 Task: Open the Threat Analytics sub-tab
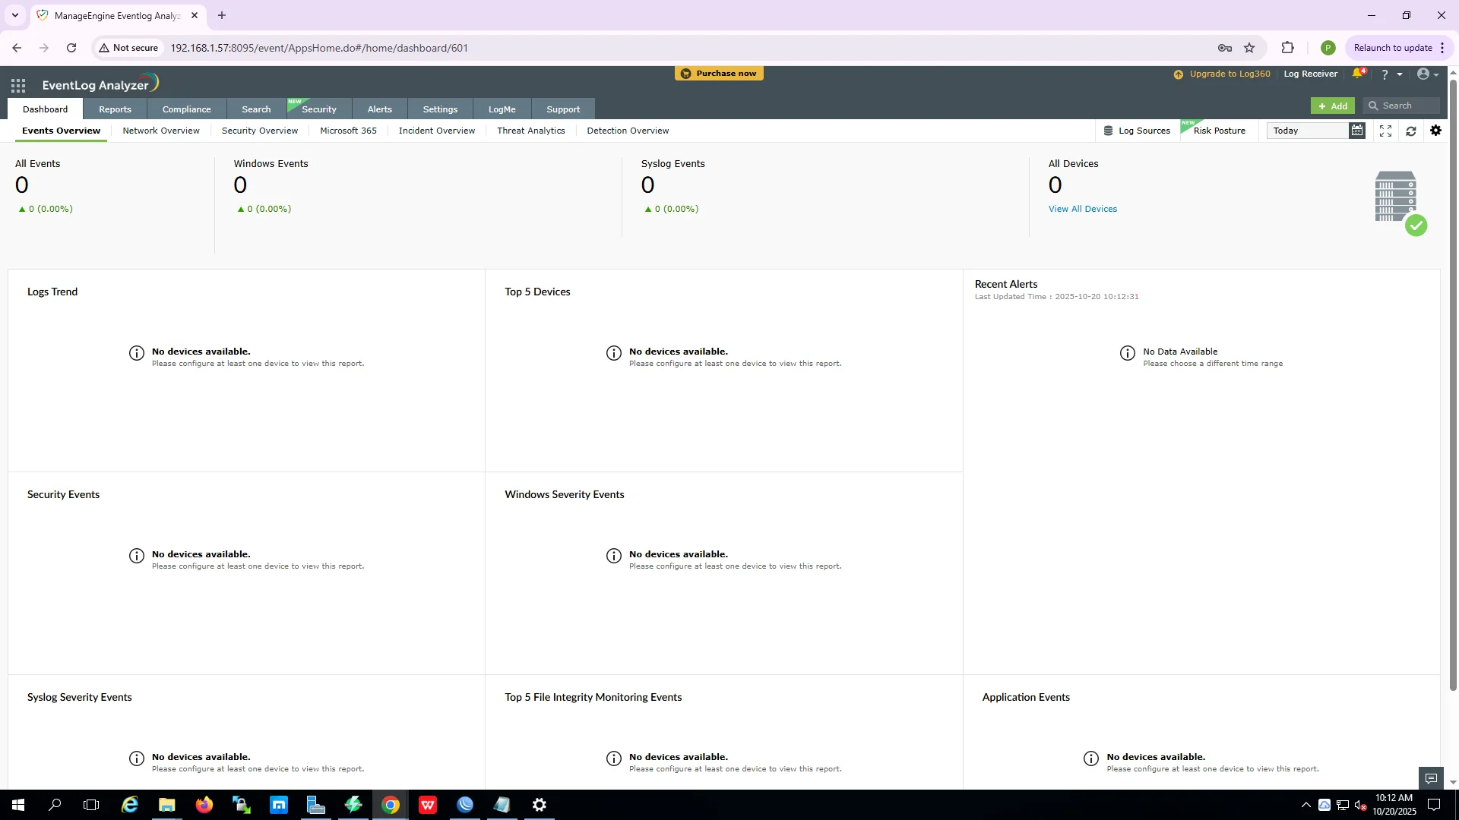(531, 131)
